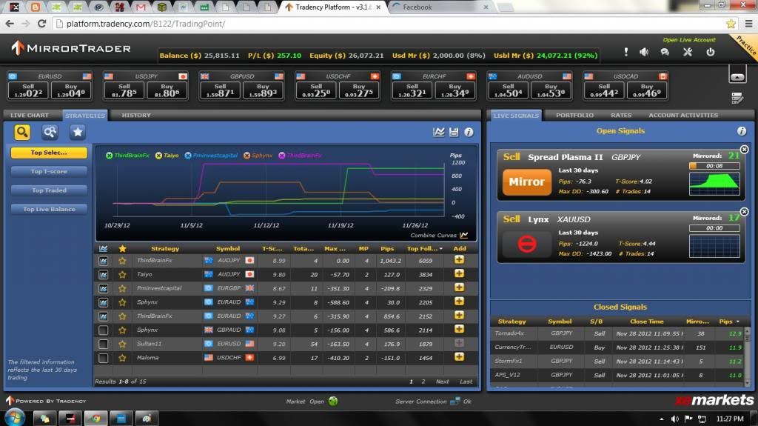758x426 pixels.
Task: Bookmark page with Chrome star icon
Action: click(x=731, y=24)
